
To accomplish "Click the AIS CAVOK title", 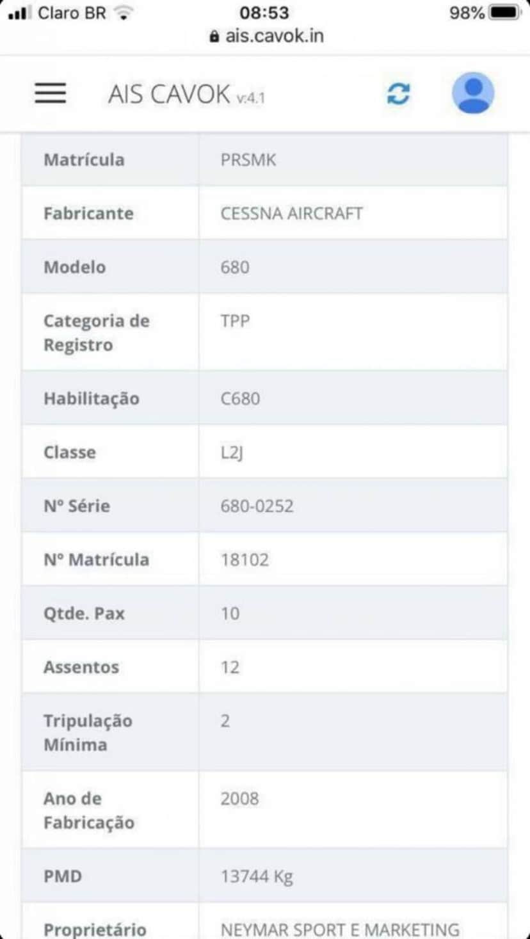I will pyautogui.click(x=186, y=95).
